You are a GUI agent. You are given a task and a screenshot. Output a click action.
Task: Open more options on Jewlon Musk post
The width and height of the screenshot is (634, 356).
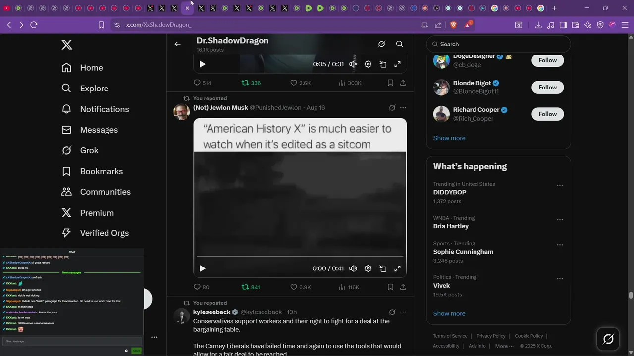click(x=403, y=108)
